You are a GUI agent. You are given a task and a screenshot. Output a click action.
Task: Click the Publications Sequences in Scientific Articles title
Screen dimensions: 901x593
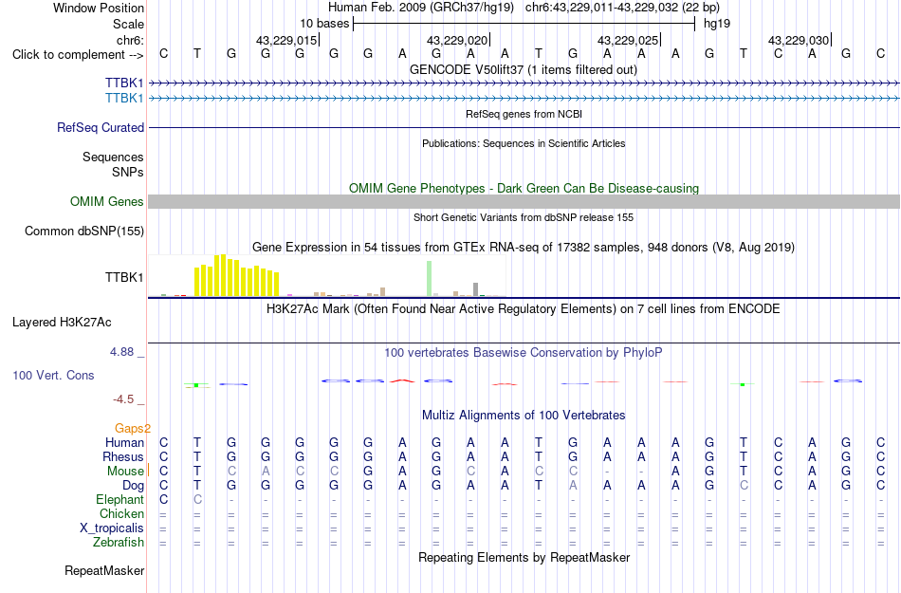point(524,143)
